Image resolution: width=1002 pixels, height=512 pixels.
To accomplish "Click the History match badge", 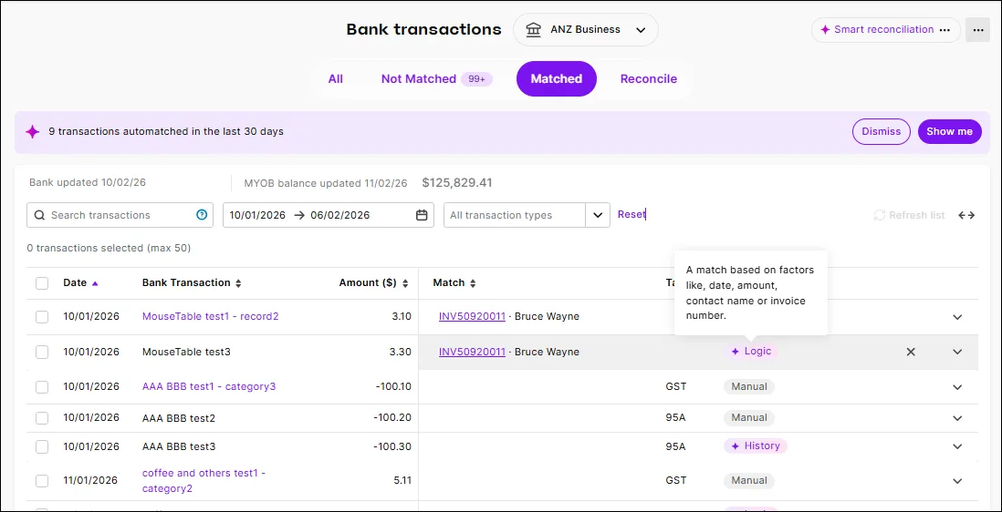I will (756, 445).
